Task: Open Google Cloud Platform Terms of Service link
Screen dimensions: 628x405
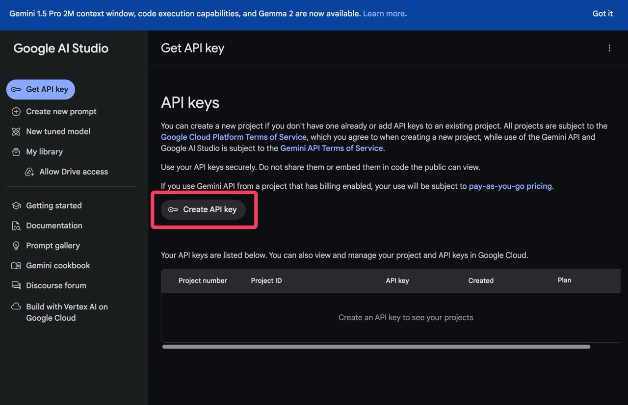Action: coord(234,137)
